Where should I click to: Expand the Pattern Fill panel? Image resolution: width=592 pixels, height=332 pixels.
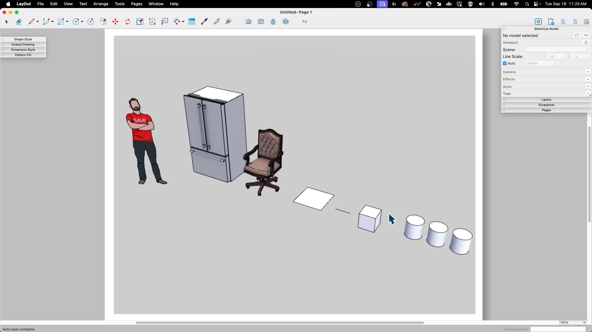pos(23,55)
